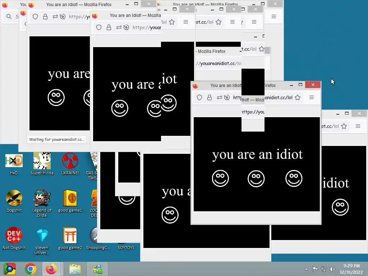Click the bookmark star next to 'ot.cc/lol' in top window
Viewport: 368px width, 276px height.
pyautogui.click(x=218, y=22)
